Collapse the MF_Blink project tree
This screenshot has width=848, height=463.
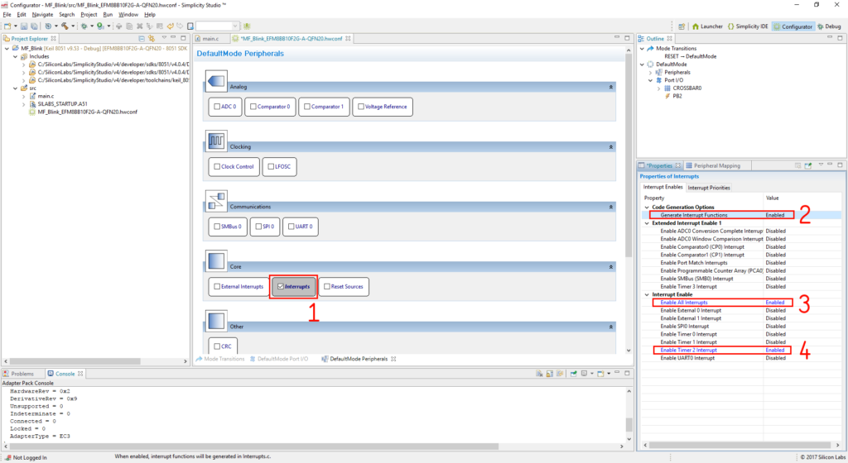6,49
